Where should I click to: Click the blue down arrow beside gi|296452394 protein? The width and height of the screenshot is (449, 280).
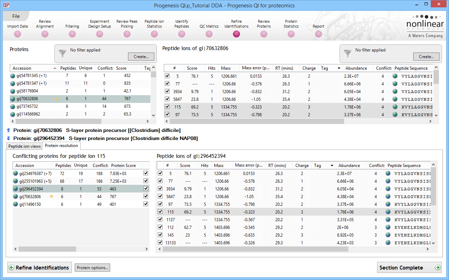[x=8, y=138]
